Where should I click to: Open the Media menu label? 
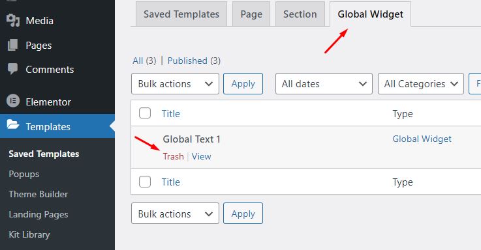pyautogui.click(x=40, y=21)
